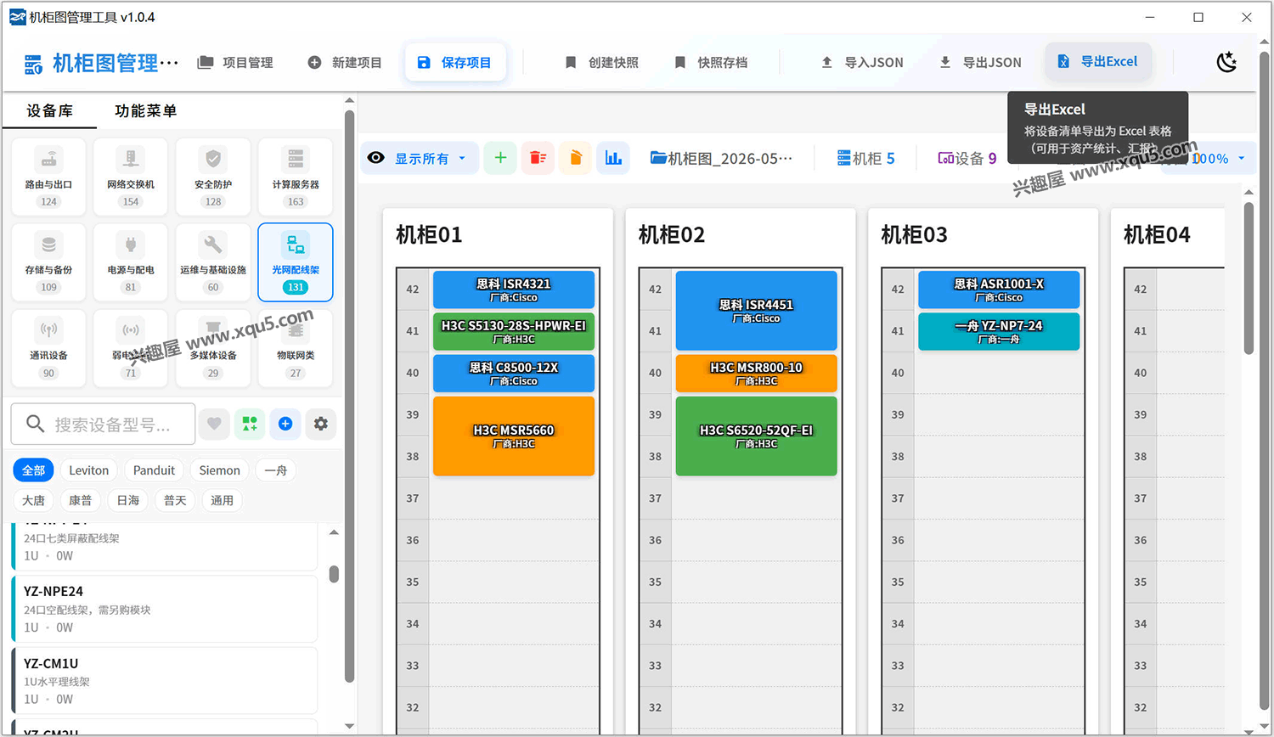Select H3C S5130-28S-HPWR-EI green device block
This screenshot has width=1274, height=737.
[514, 331]
